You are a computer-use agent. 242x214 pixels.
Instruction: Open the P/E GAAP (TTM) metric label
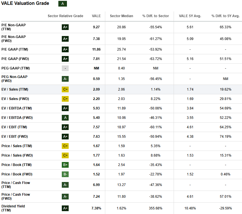pos(15,49)
